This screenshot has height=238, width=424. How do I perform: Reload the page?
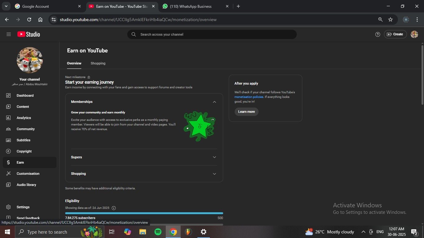[x=29, y=20]
